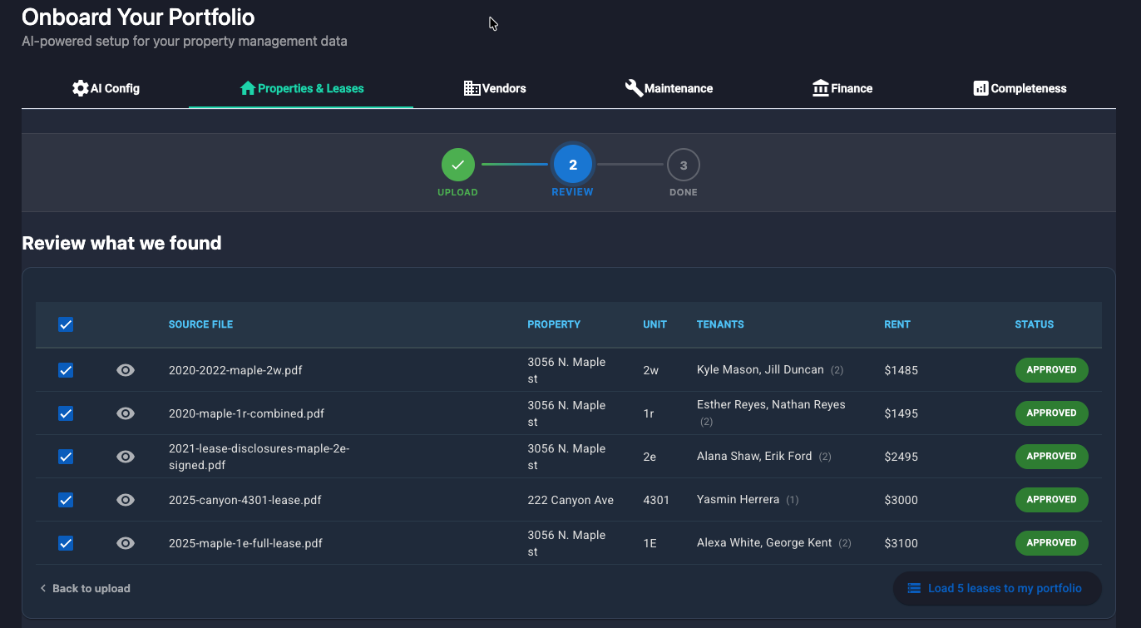Preview 2025-maple-1e-full-lease.pdf with eye icon

point(126,543)
